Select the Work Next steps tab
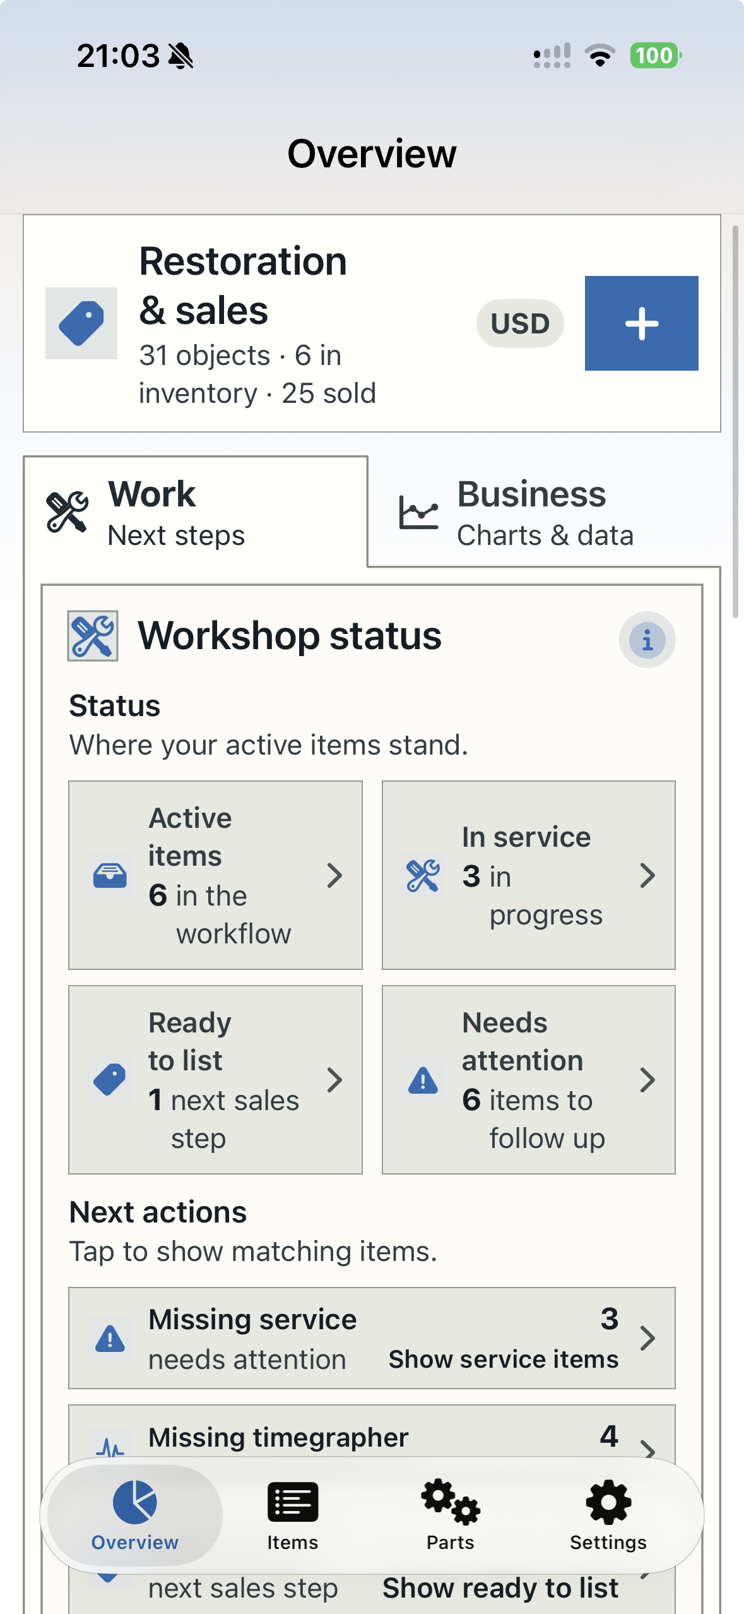Screen dimensions: 744x1614 [x=196, y=512]
